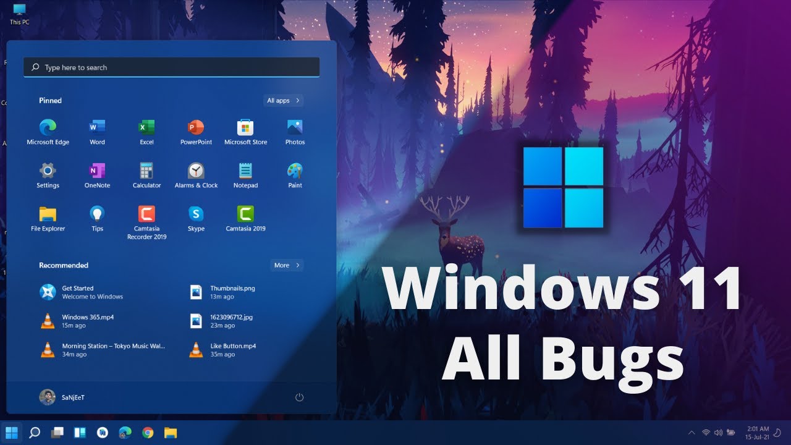Viewport: 791px width, 445px height.
Task: Click the power button icon
Action: 300,397
